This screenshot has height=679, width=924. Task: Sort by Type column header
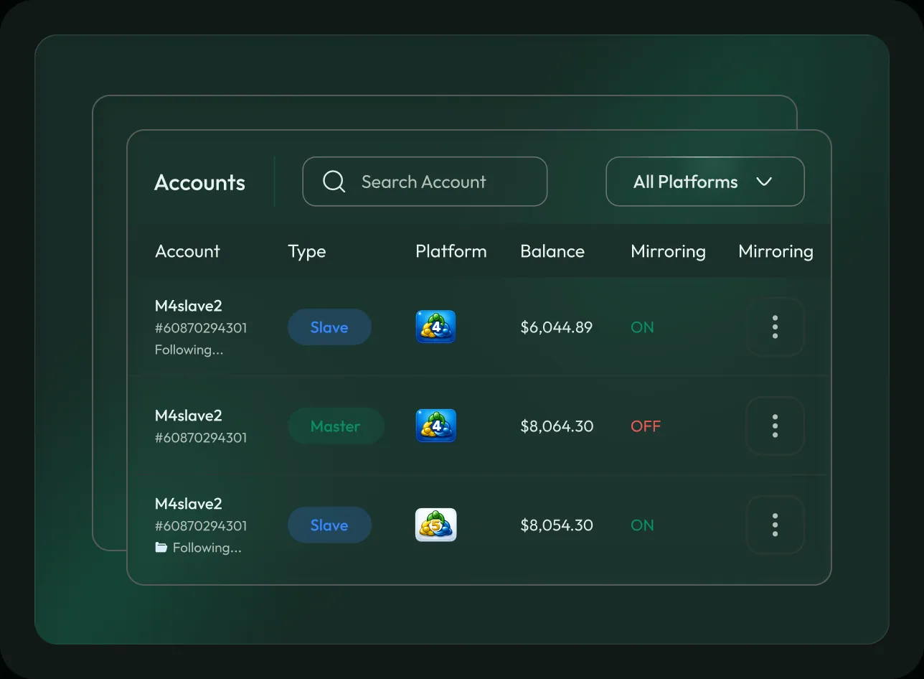tap(307, 252)
